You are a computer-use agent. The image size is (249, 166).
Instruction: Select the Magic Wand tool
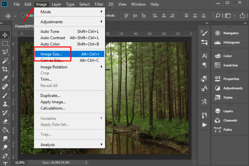coord(5,61)
